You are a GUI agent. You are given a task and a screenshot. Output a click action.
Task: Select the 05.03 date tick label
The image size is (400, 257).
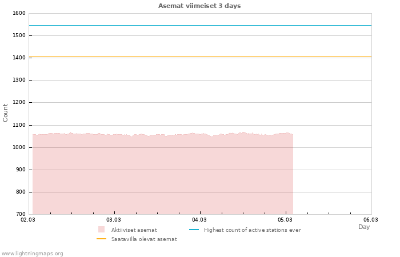click(285, 219)
